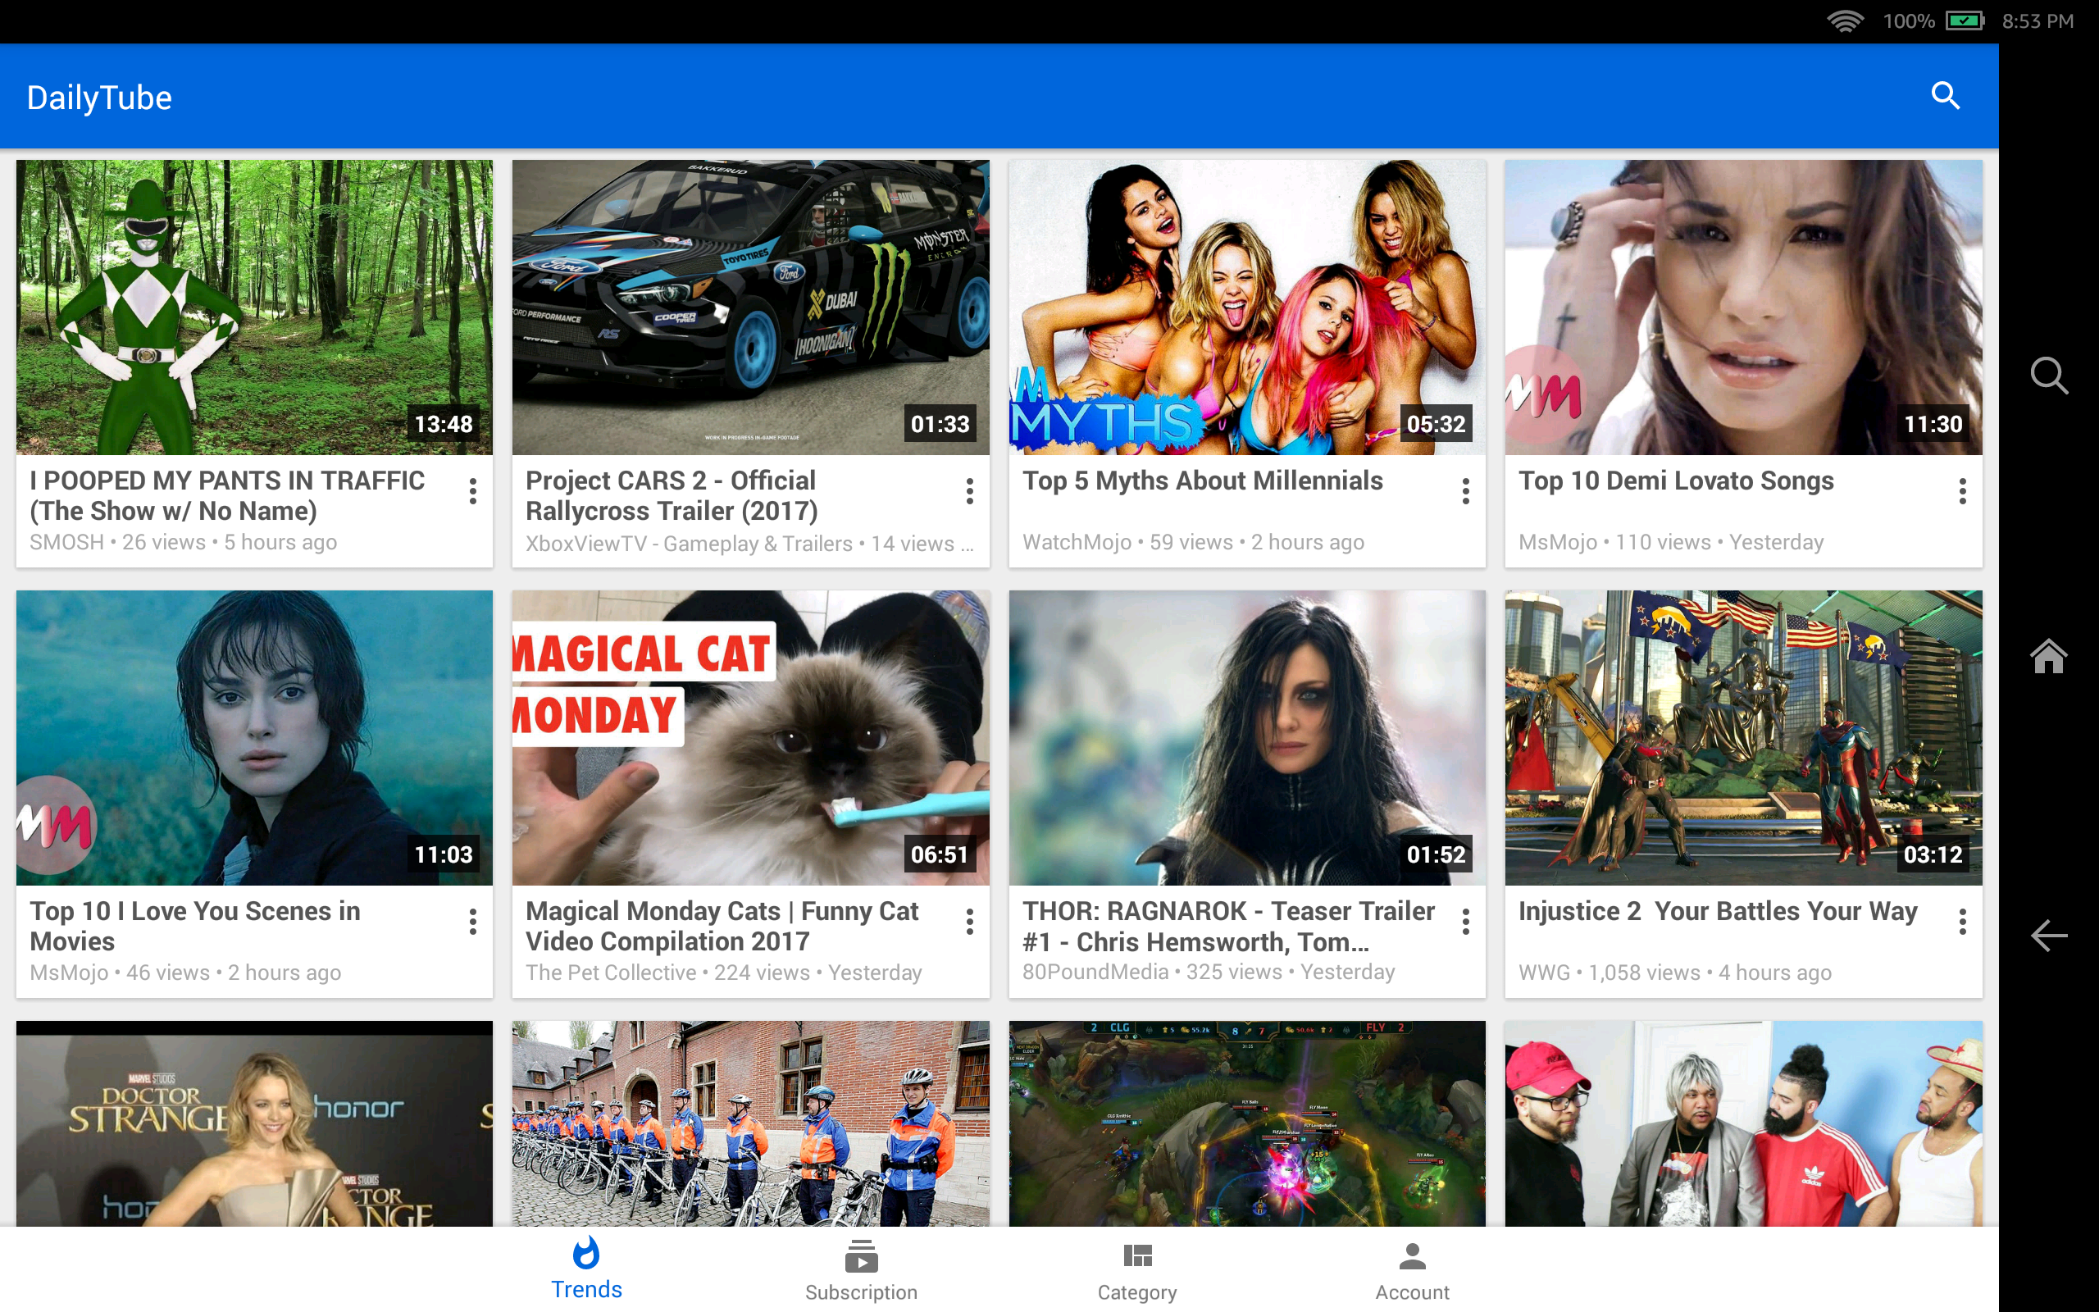Screen dimensions: 2099x1312
Task: Play the green Power Ranger video thumbnail
Action: (x=254, y=307)
